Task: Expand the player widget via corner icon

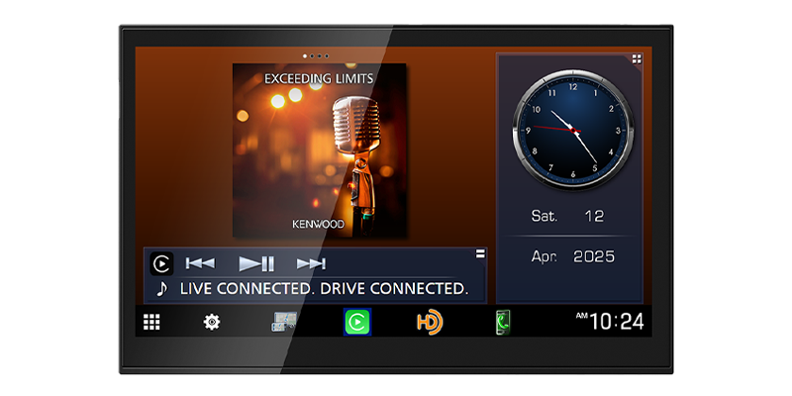Action: [480, 254]
